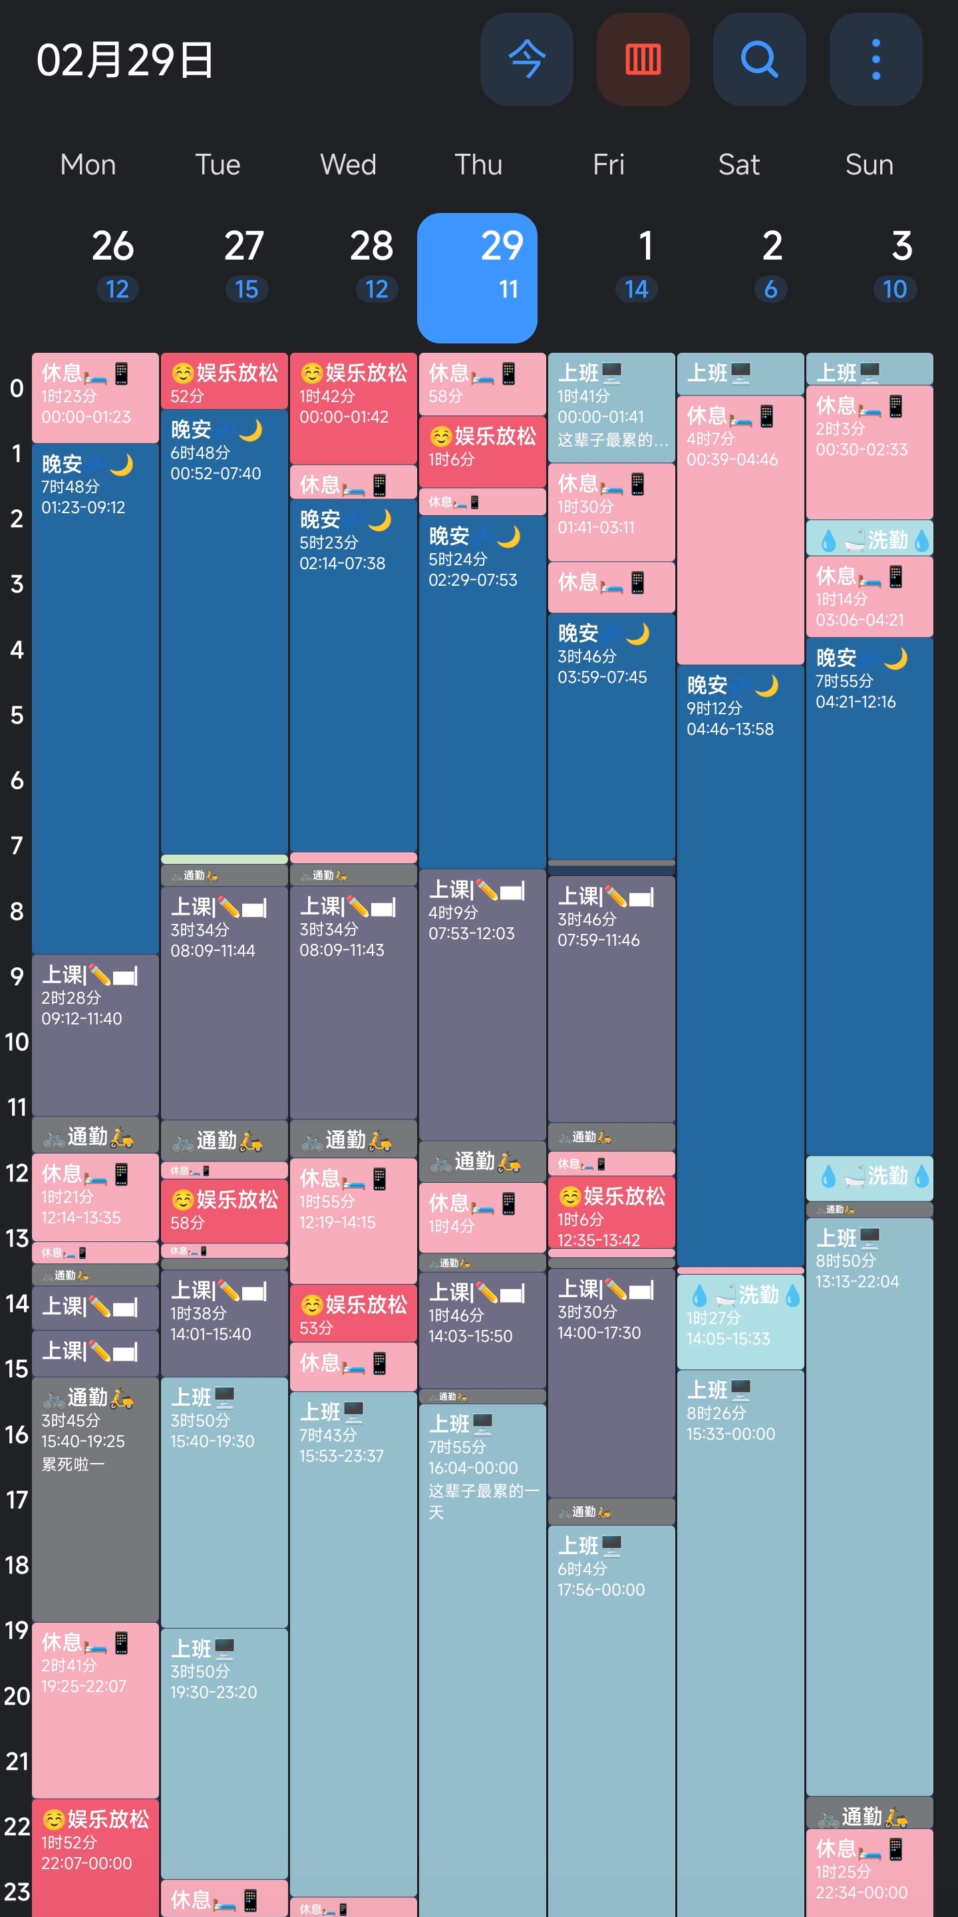Tap the 今 (today) button

click(526, 59)
